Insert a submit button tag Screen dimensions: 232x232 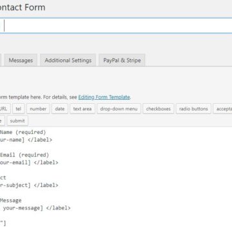(x=17, y=121)
